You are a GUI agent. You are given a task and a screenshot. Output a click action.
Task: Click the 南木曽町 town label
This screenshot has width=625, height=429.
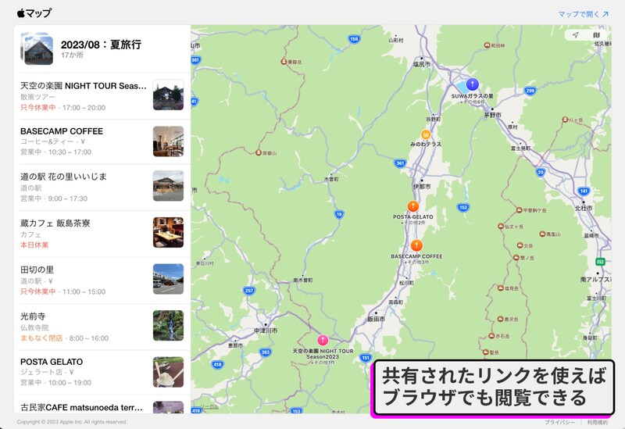coord(303,281)
